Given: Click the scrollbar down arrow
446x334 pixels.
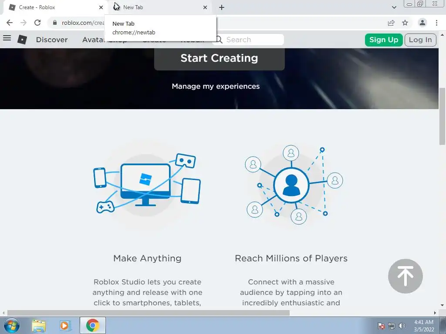Looking at the screenshot, I should coord(442,305).
